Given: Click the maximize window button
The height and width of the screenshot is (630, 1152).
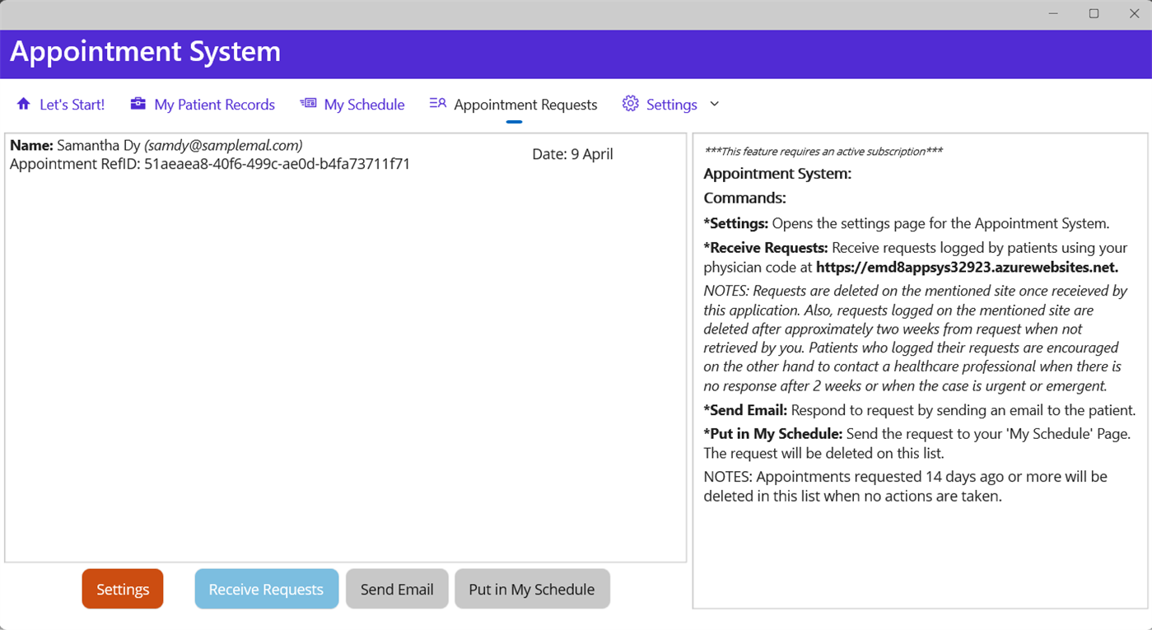Looking at the screenshot, I should (x=1094, y=13).
